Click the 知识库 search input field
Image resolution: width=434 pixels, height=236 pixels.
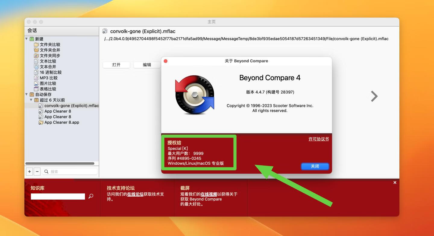click(x=58, y=196)
